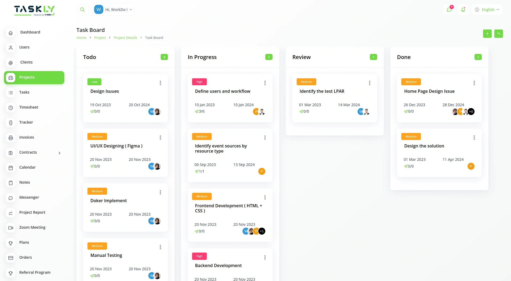Go to Dashboard in the sidebar
Image resolution: width=511 pixels, height=281 pixels.
coord(30,32)
